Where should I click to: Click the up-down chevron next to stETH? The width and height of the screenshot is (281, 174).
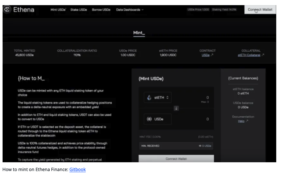tap(167, 98)
